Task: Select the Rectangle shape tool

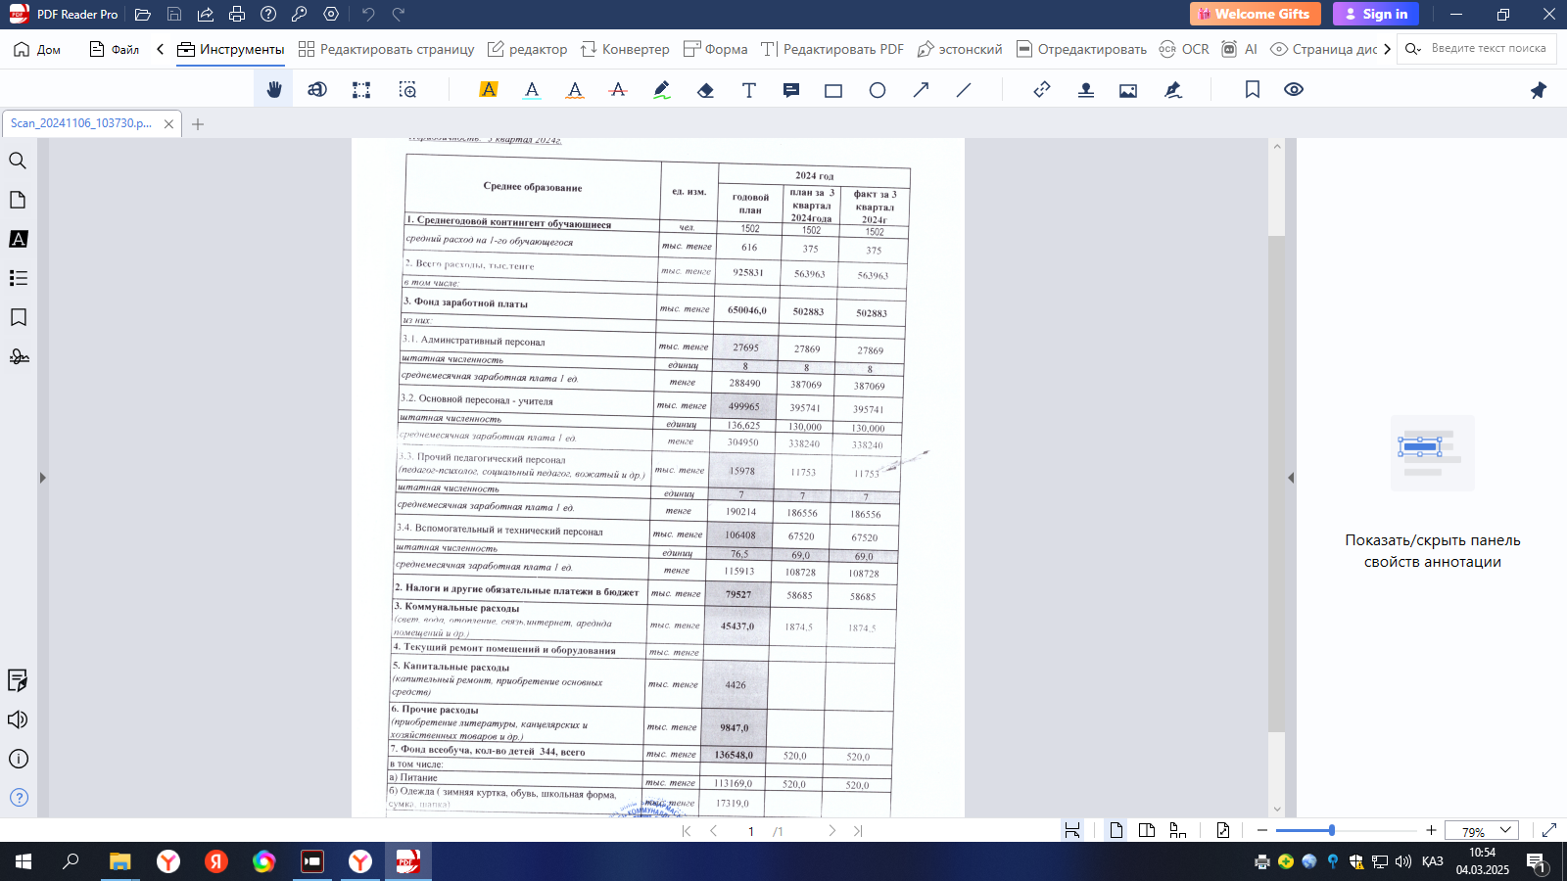Action: coord(833,90)
